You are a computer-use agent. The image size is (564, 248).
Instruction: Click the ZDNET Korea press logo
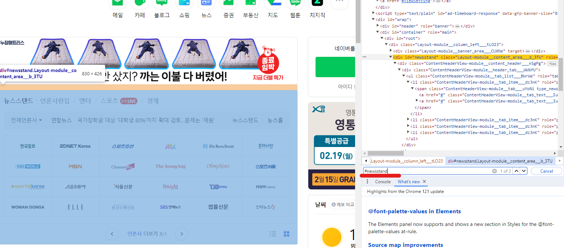click(75, 146)
